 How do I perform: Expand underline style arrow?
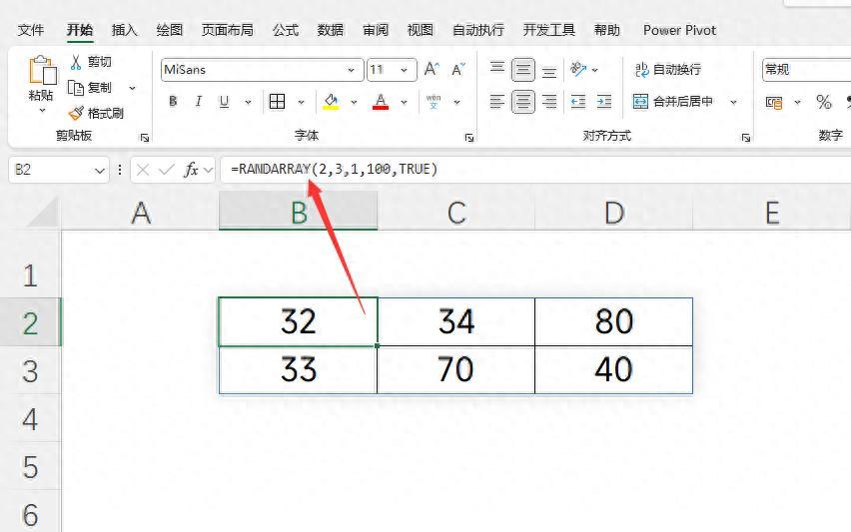click(x=248, y=102)
